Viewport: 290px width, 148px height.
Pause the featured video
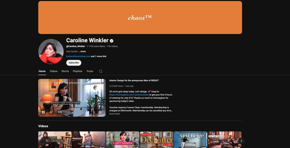43,112
